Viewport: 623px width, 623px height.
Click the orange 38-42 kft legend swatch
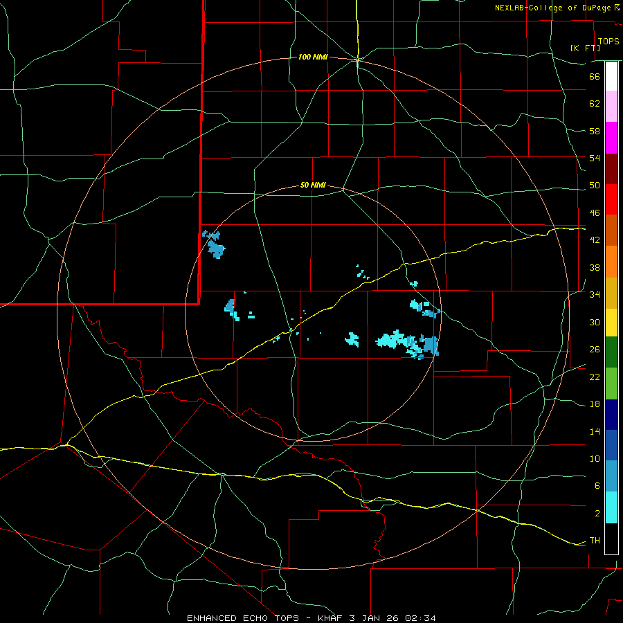coord(611,262)
